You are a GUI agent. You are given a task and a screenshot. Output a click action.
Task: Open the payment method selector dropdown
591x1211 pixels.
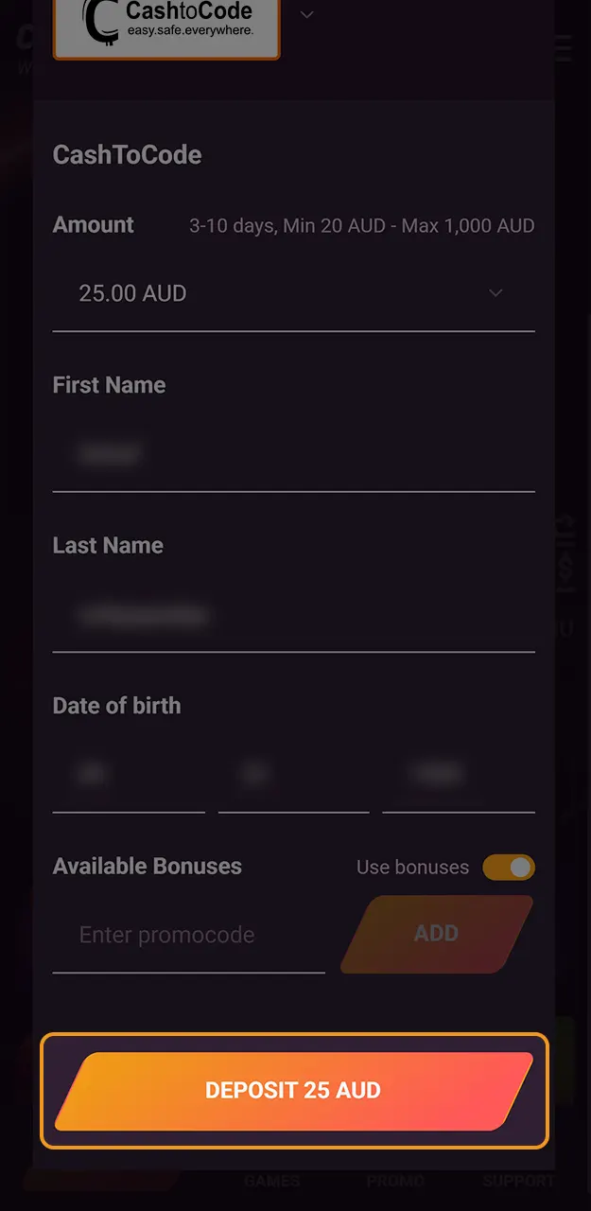coord(306,15)
